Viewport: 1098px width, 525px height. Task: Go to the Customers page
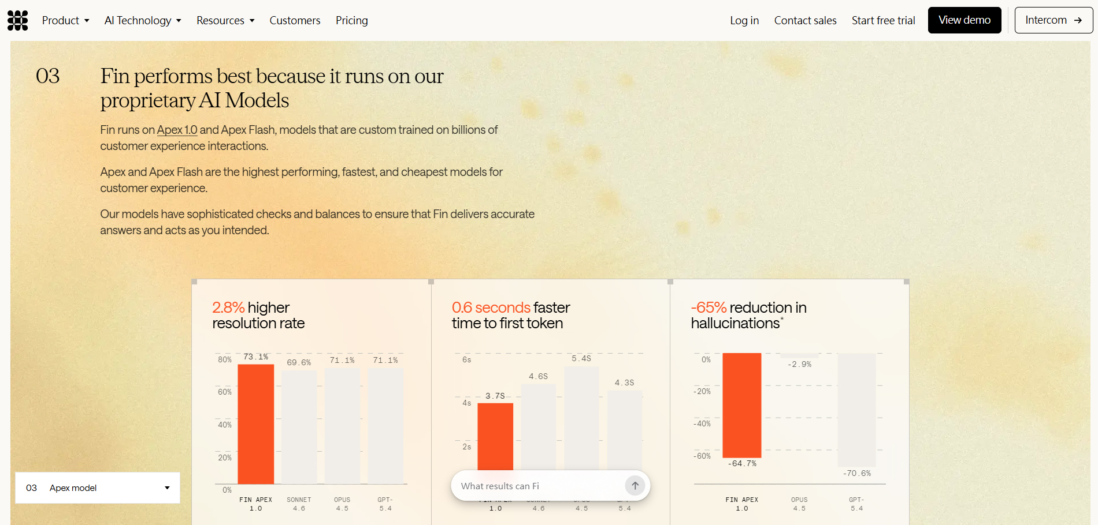295,20
